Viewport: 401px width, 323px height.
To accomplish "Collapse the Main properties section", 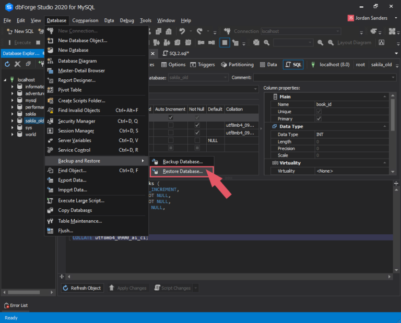I will 385,97.
